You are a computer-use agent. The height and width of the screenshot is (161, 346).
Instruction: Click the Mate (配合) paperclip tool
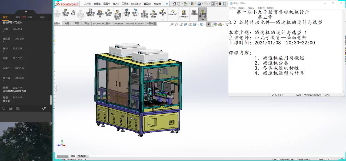coord(73,13)
